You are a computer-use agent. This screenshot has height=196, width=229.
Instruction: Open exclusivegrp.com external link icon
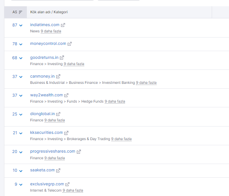(x=67, y=184)
